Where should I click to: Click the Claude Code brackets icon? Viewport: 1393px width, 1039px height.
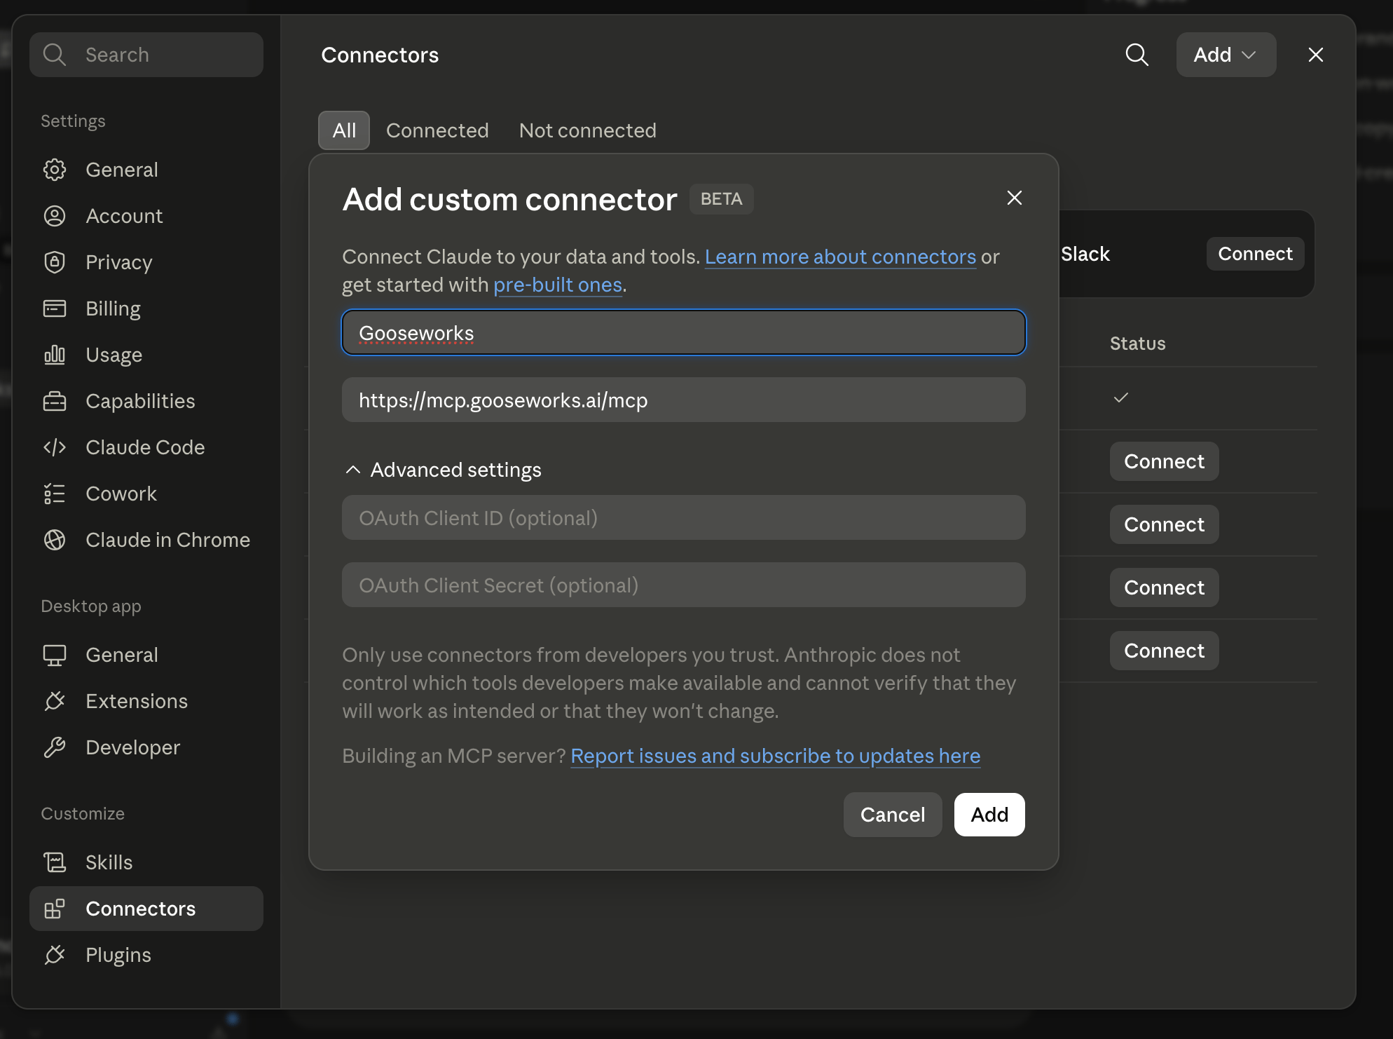click(x=55, y=447)
